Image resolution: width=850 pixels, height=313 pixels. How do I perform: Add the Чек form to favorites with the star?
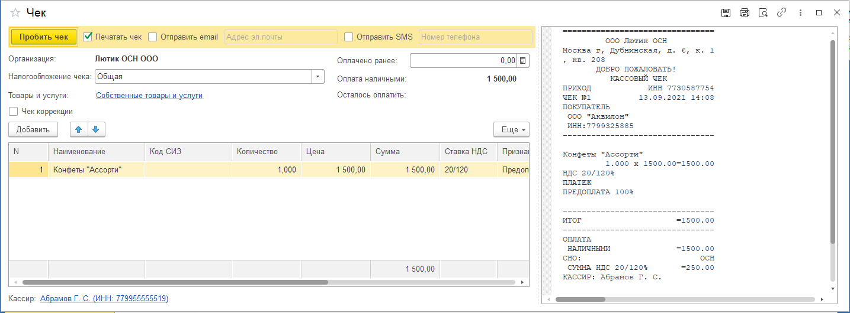[x=15, y=12]
